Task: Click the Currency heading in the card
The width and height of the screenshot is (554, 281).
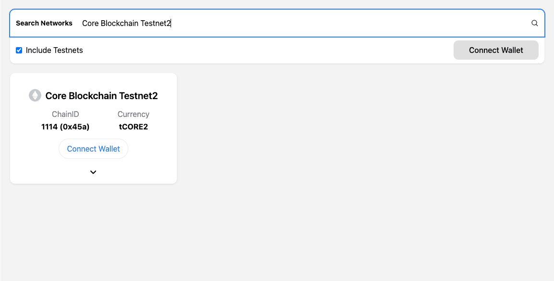Action: [133, 114]
